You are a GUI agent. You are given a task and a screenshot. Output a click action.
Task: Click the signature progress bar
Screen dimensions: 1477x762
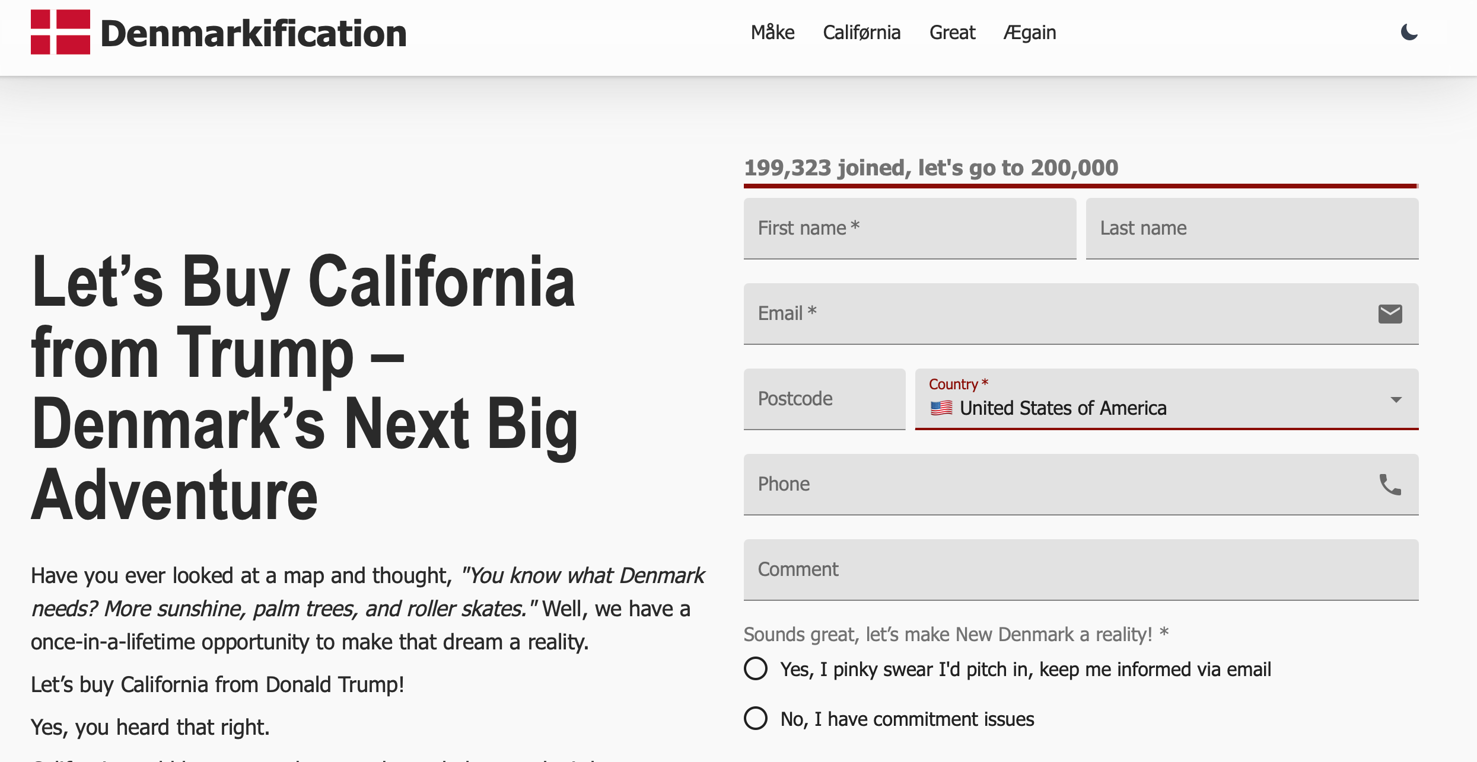click(1081, 186)
